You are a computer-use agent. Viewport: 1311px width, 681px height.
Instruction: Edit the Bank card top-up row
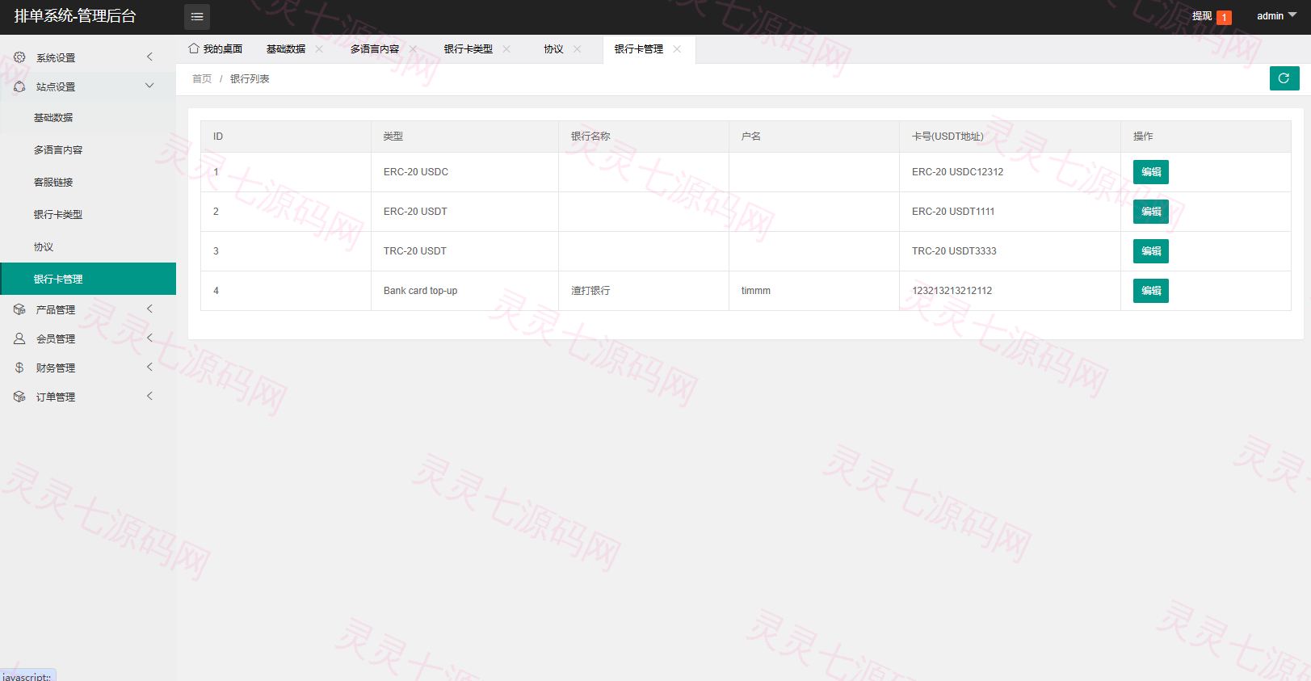[x=1151, y=291]
